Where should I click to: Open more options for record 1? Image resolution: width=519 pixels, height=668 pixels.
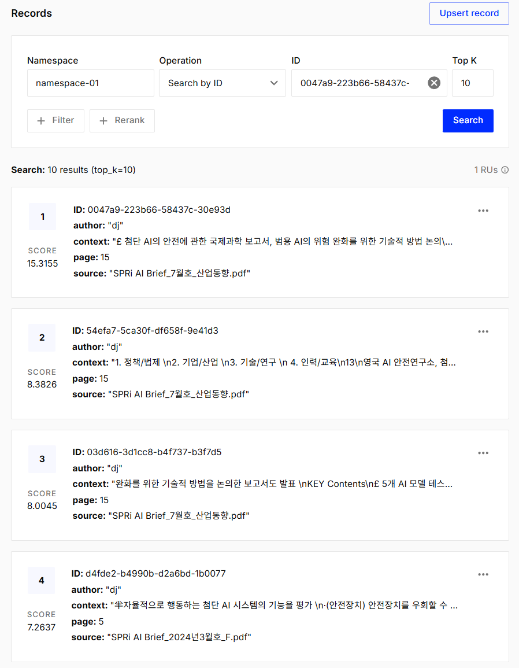(x=483, y=211)
